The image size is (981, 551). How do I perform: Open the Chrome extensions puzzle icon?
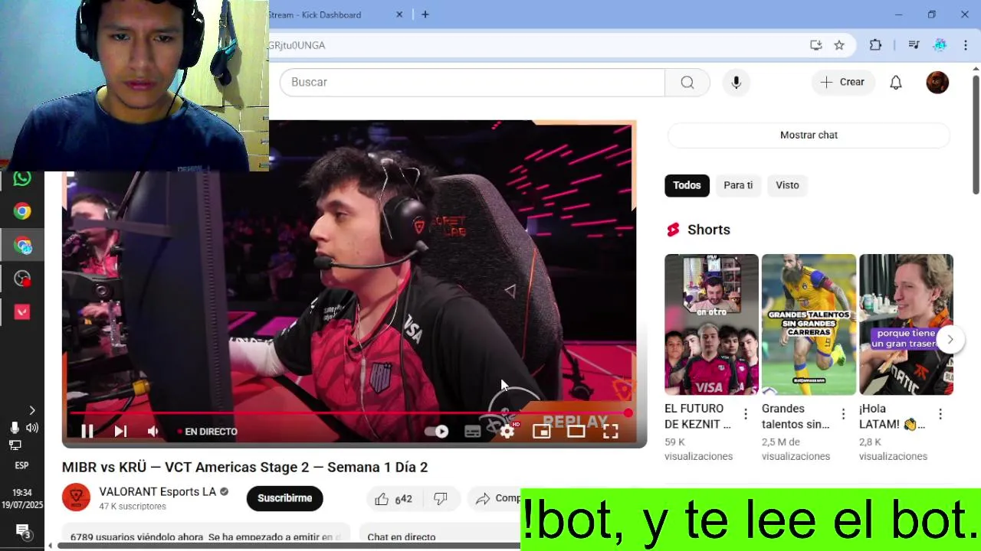(875, 45)
